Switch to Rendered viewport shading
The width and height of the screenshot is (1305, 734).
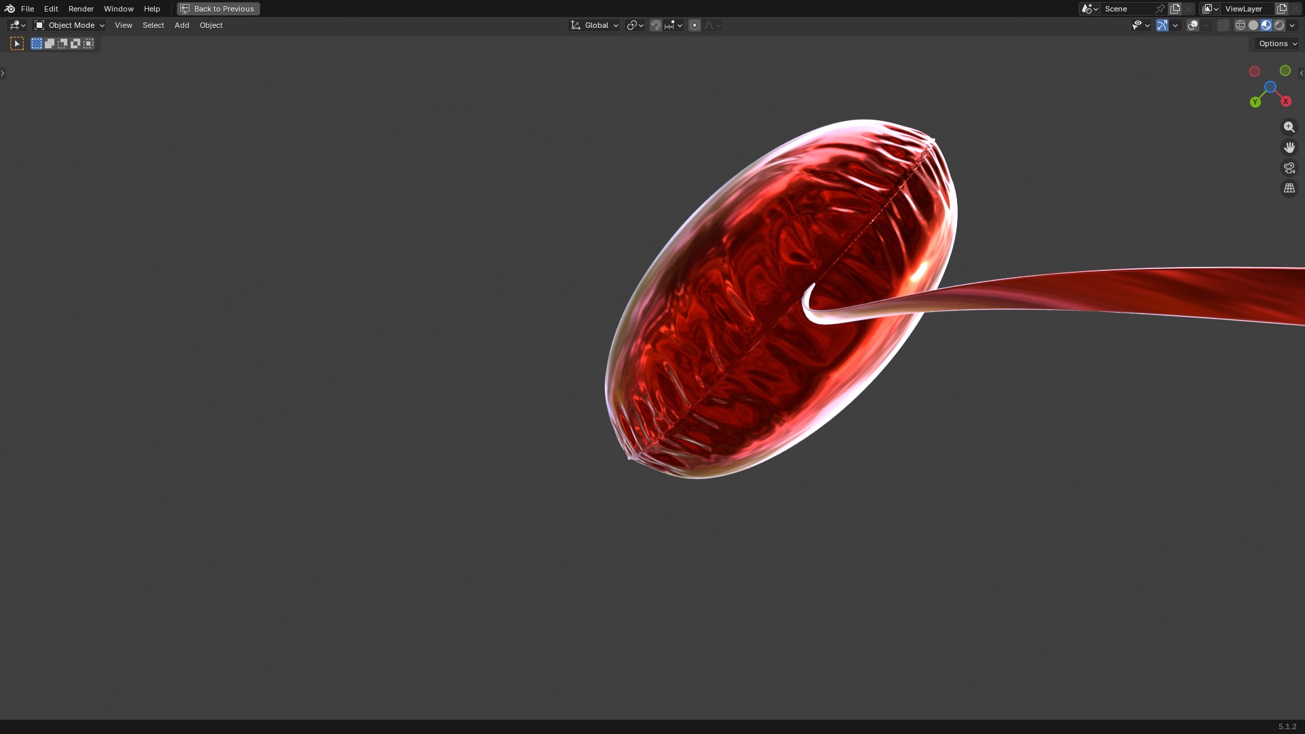[x=1279, y=25]
